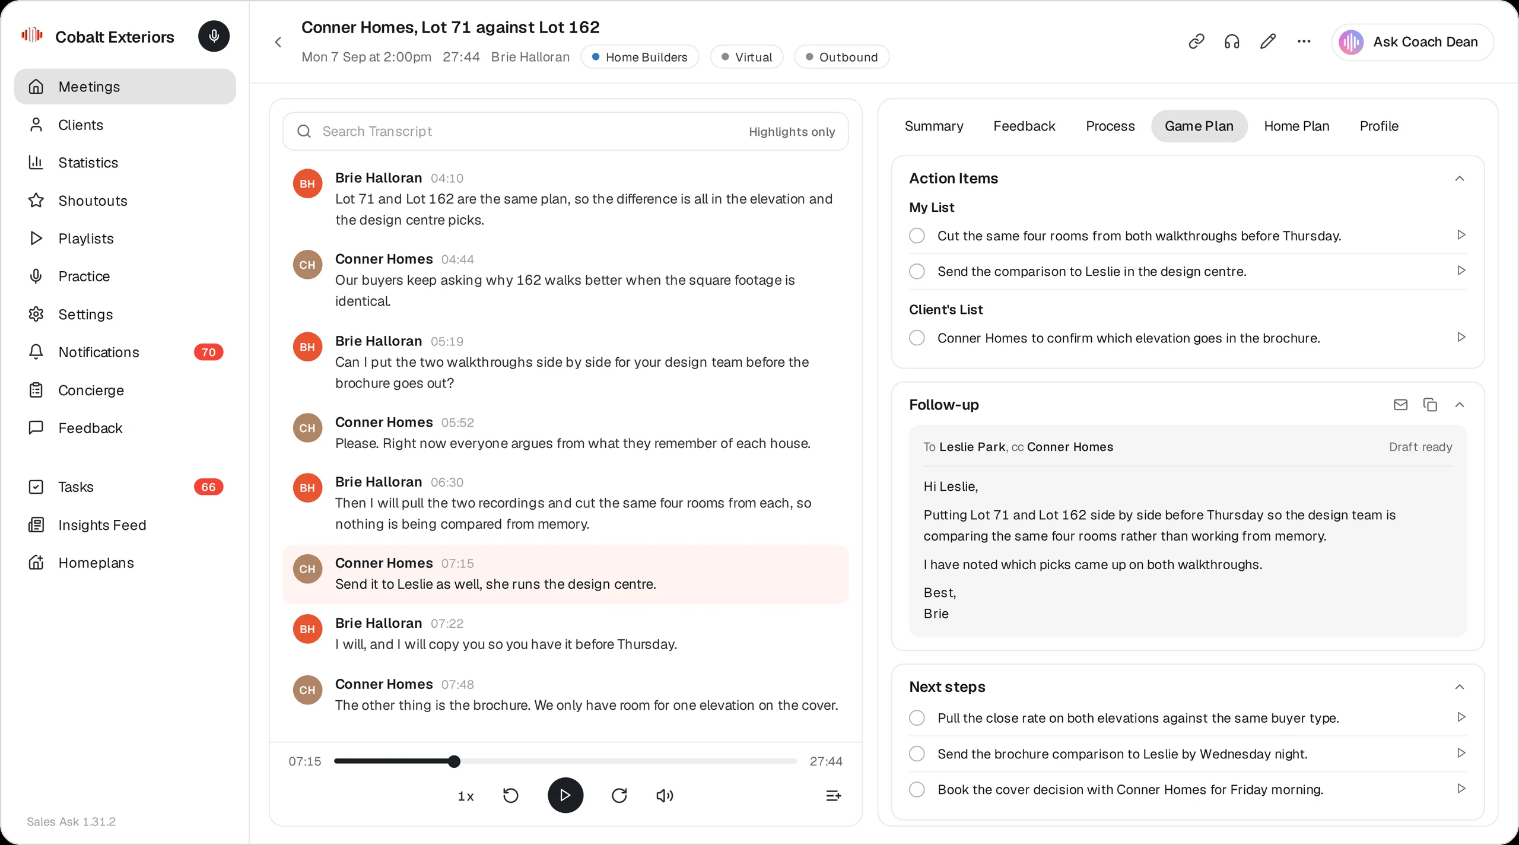Focus the Search Transcript field
Screen dimensions: 1519x845
565,131
